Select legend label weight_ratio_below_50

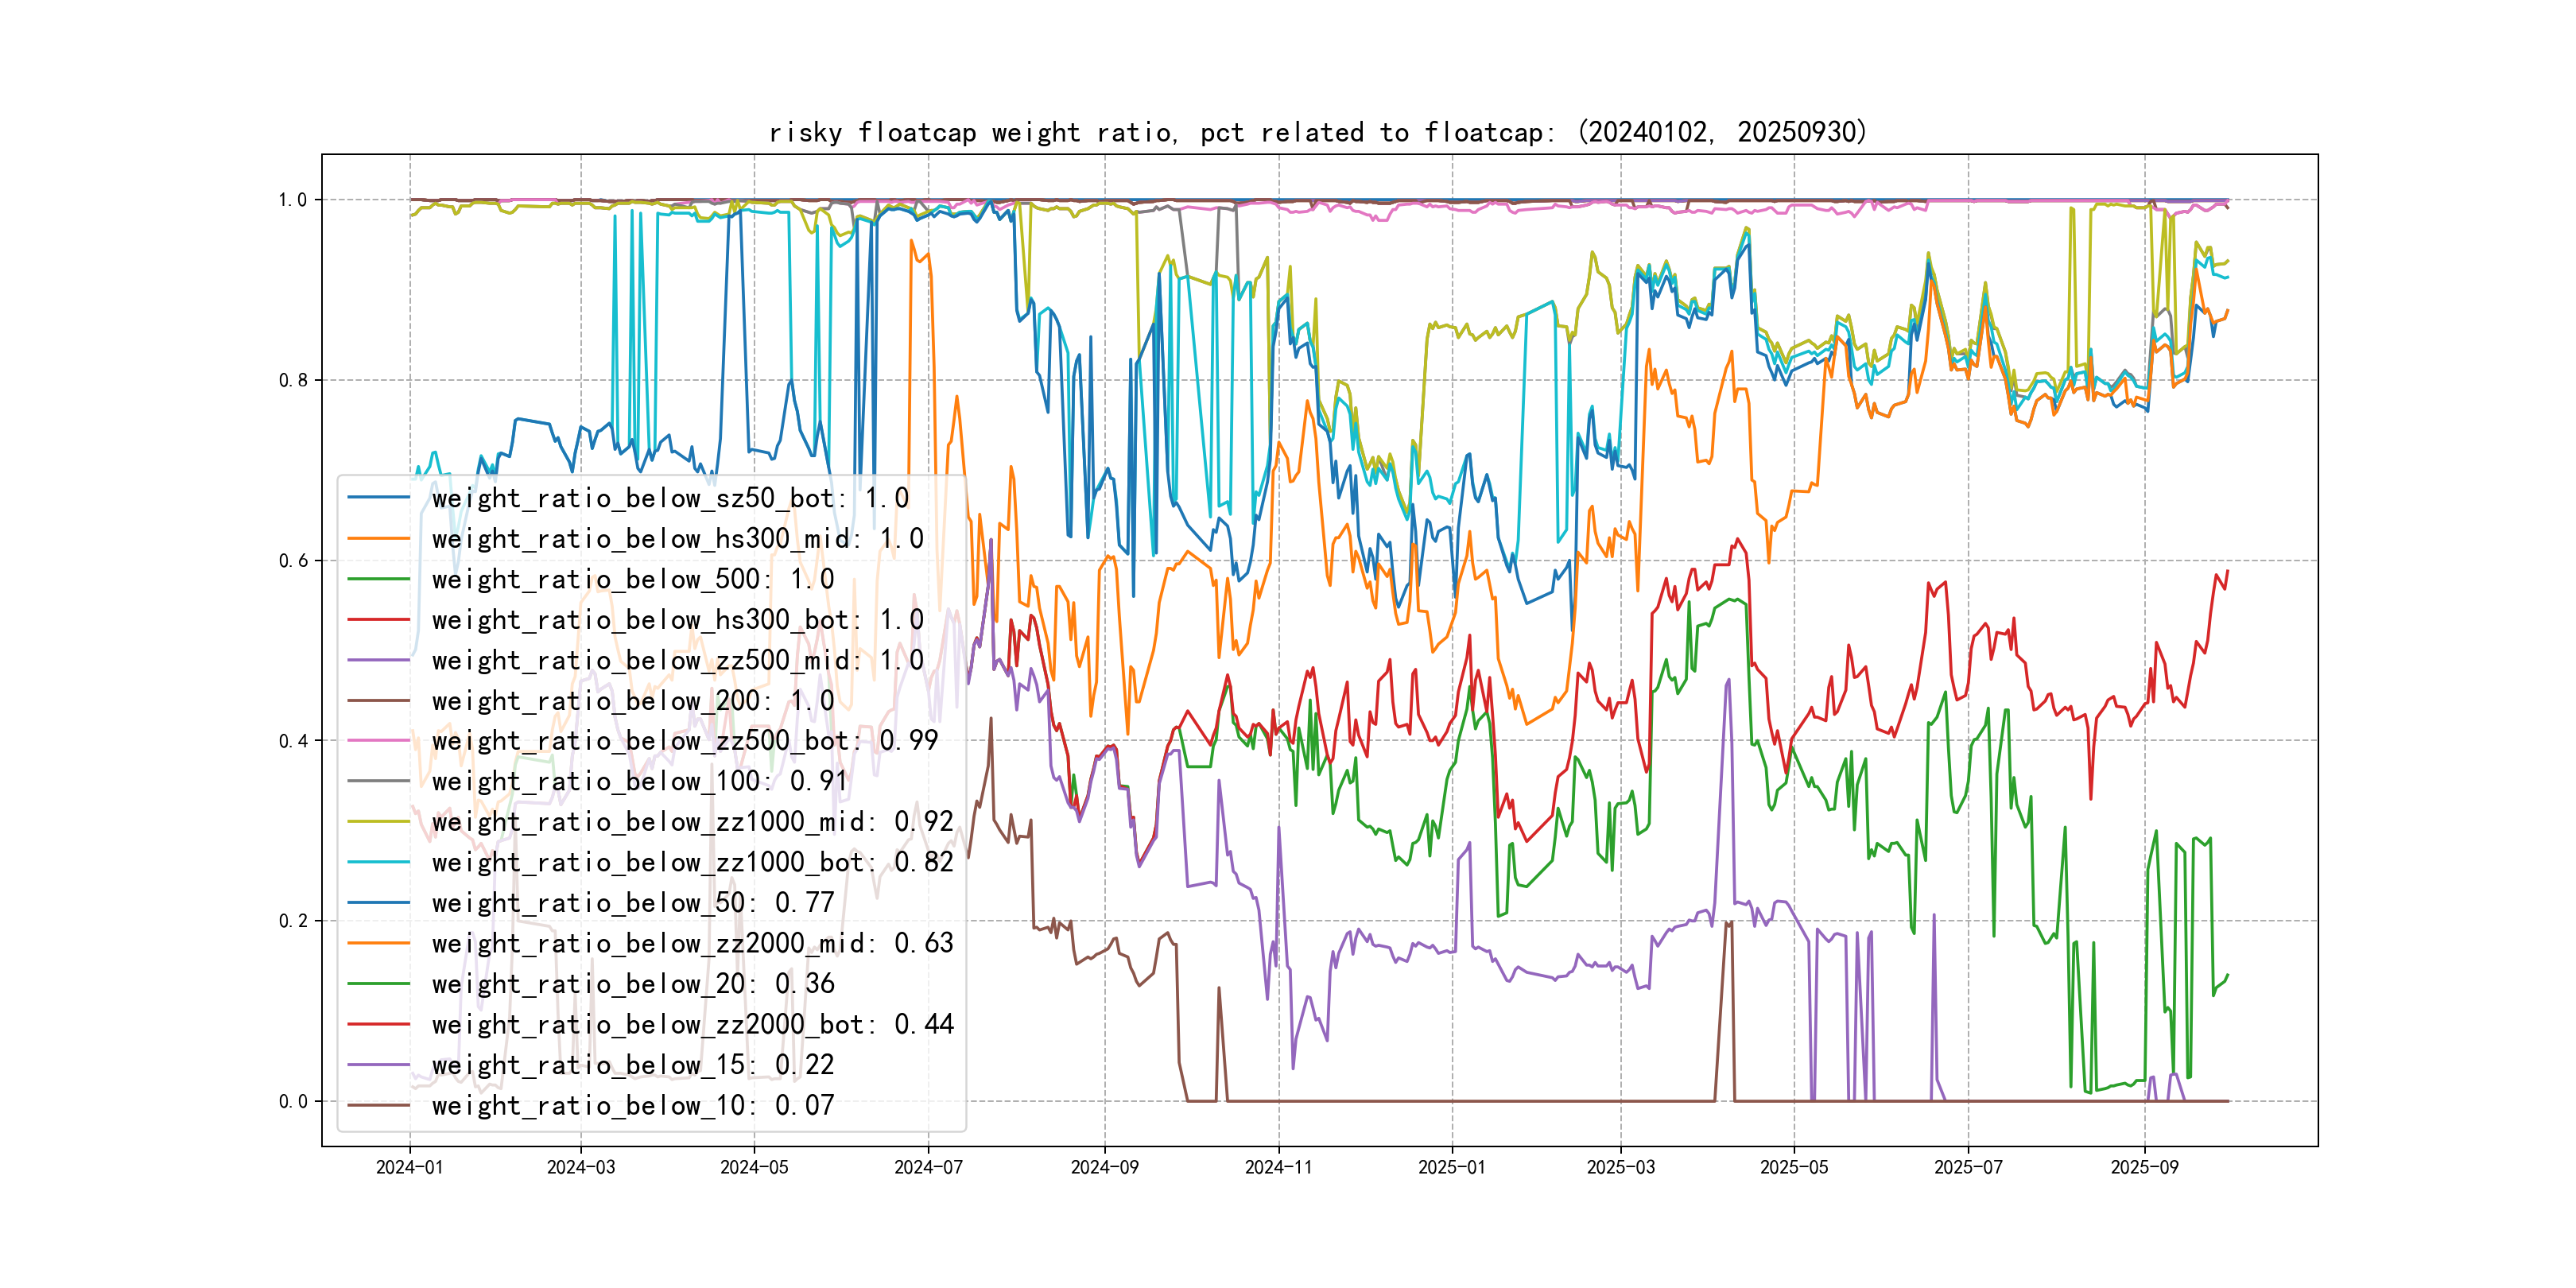pos(632,903)
